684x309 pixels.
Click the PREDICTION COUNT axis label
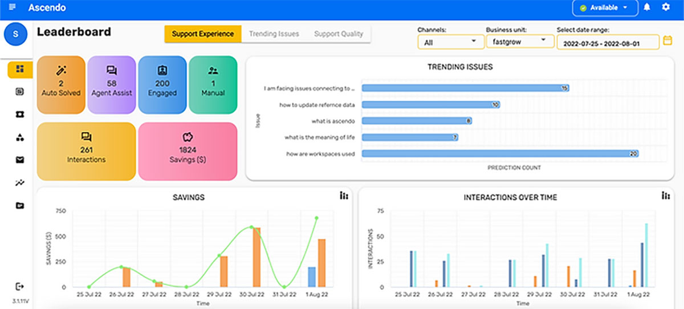tap(514, 168)
